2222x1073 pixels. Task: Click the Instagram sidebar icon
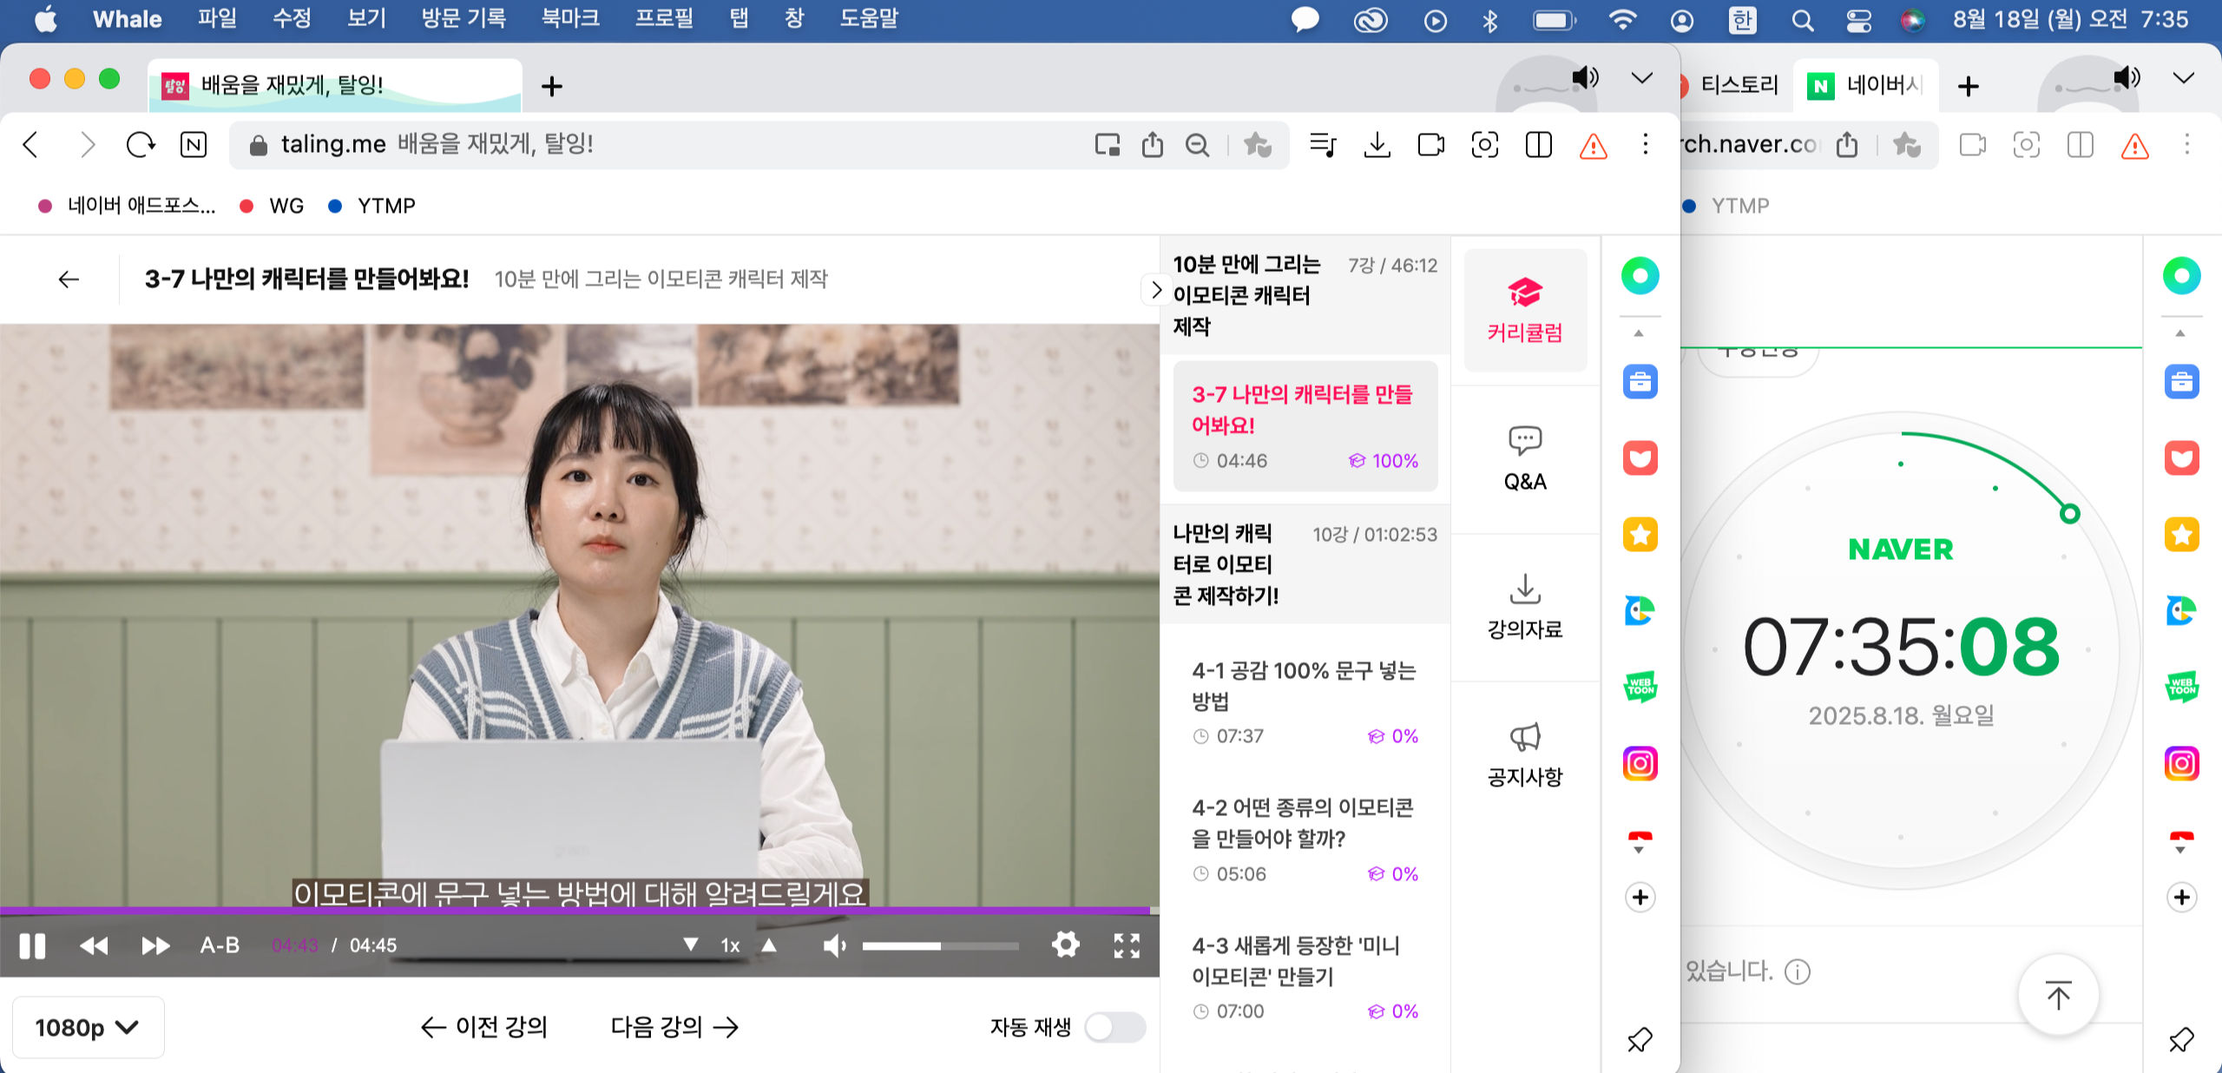click(x=1640, y=764)
